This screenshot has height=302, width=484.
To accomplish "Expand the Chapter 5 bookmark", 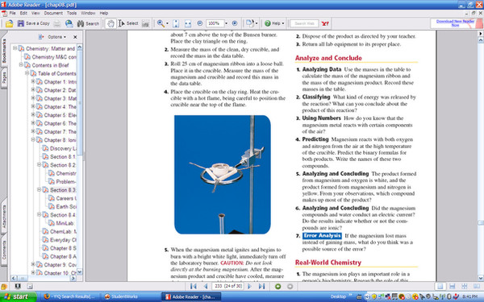I will tap(33, 114).
